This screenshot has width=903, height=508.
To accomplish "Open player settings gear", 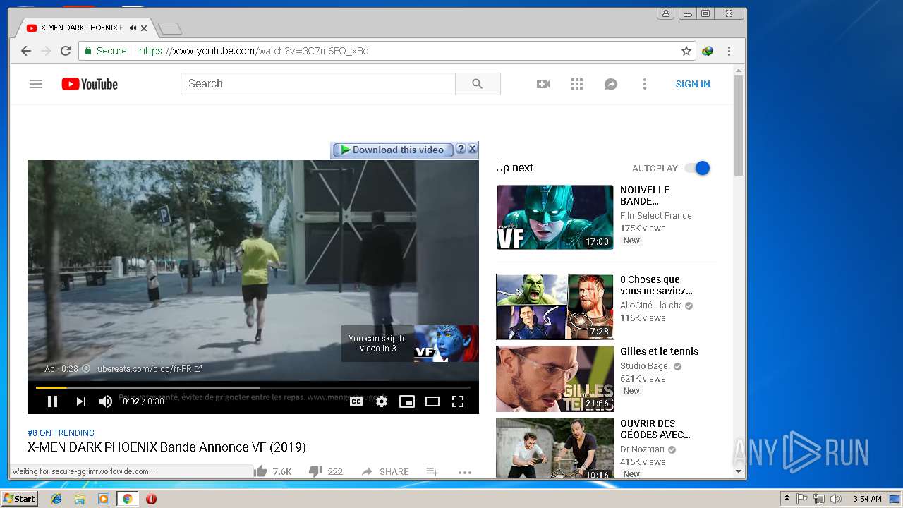I will point(382,401).
